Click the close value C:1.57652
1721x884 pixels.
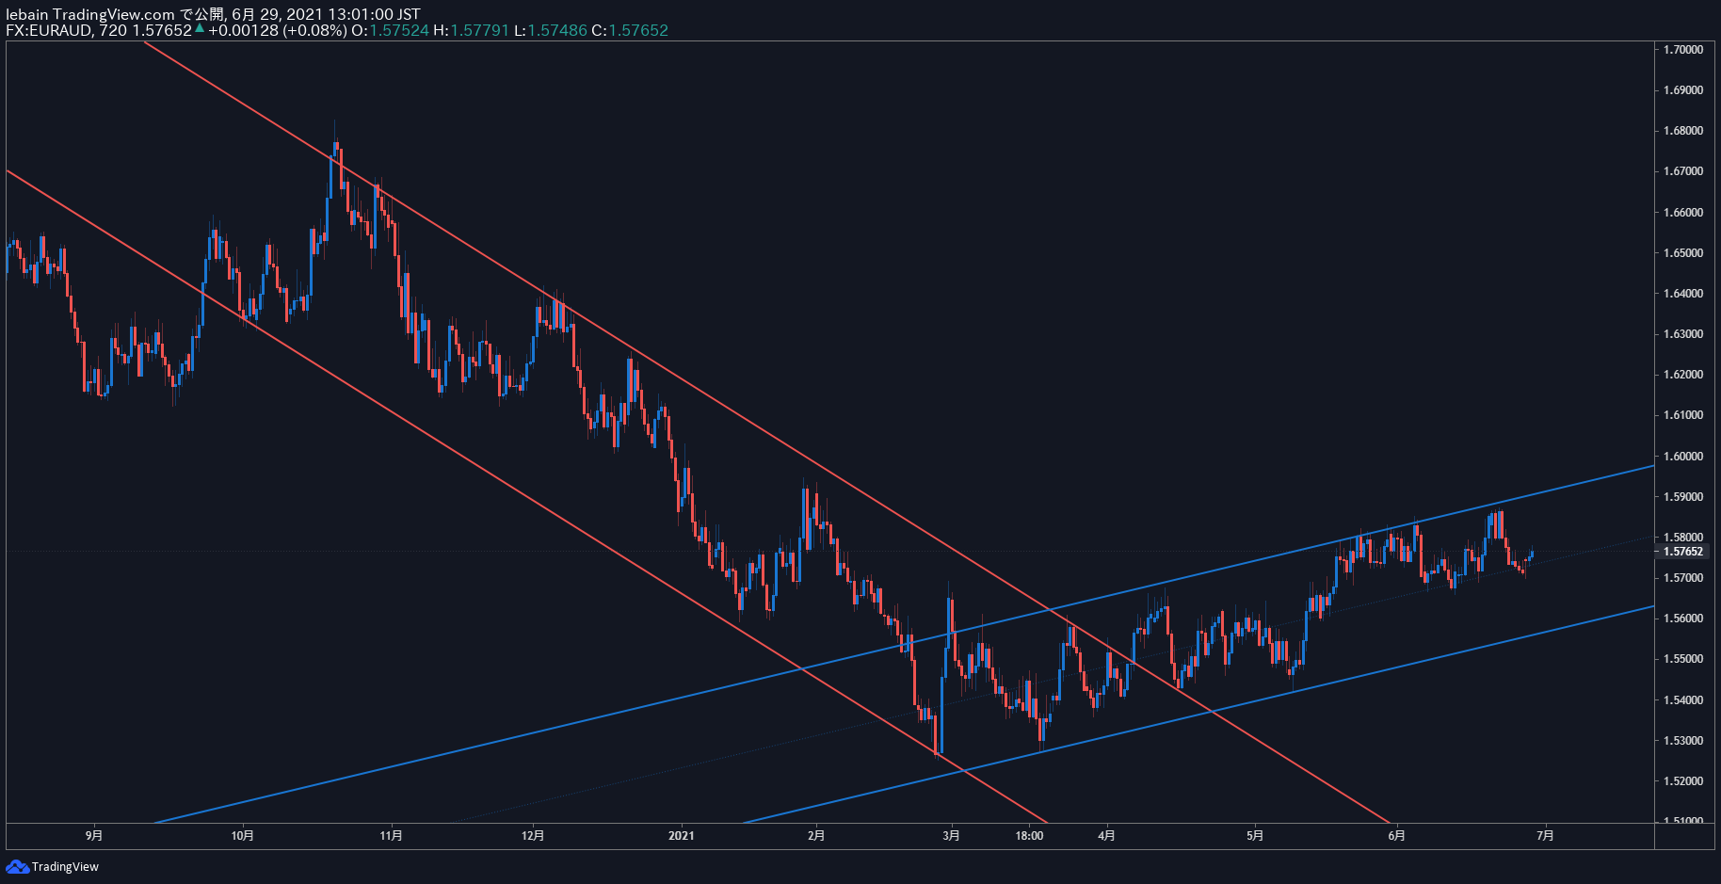click(x=630, y=30)
